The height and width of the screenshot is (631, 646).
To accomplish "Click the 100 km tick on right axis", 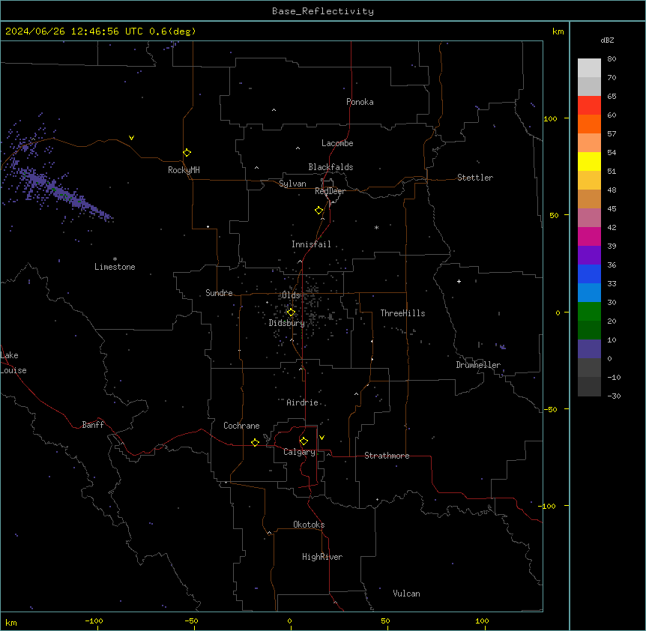I will pos(550,118).
